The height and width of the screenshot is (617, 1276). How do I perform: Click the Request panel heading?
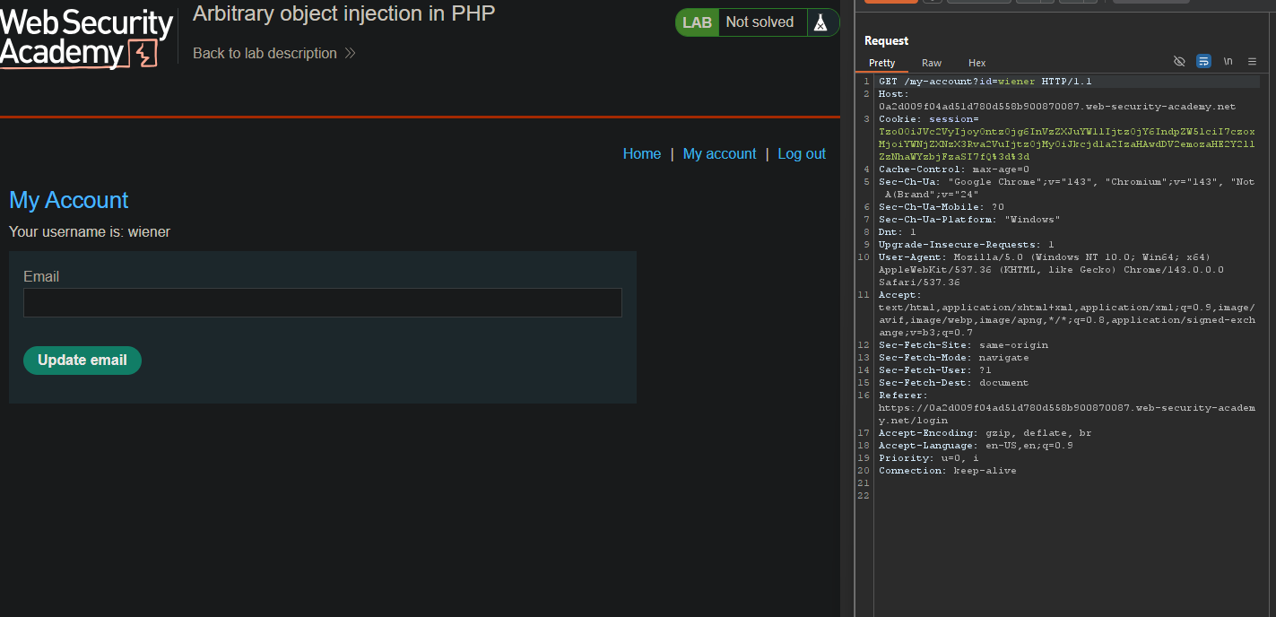(886, 40)
